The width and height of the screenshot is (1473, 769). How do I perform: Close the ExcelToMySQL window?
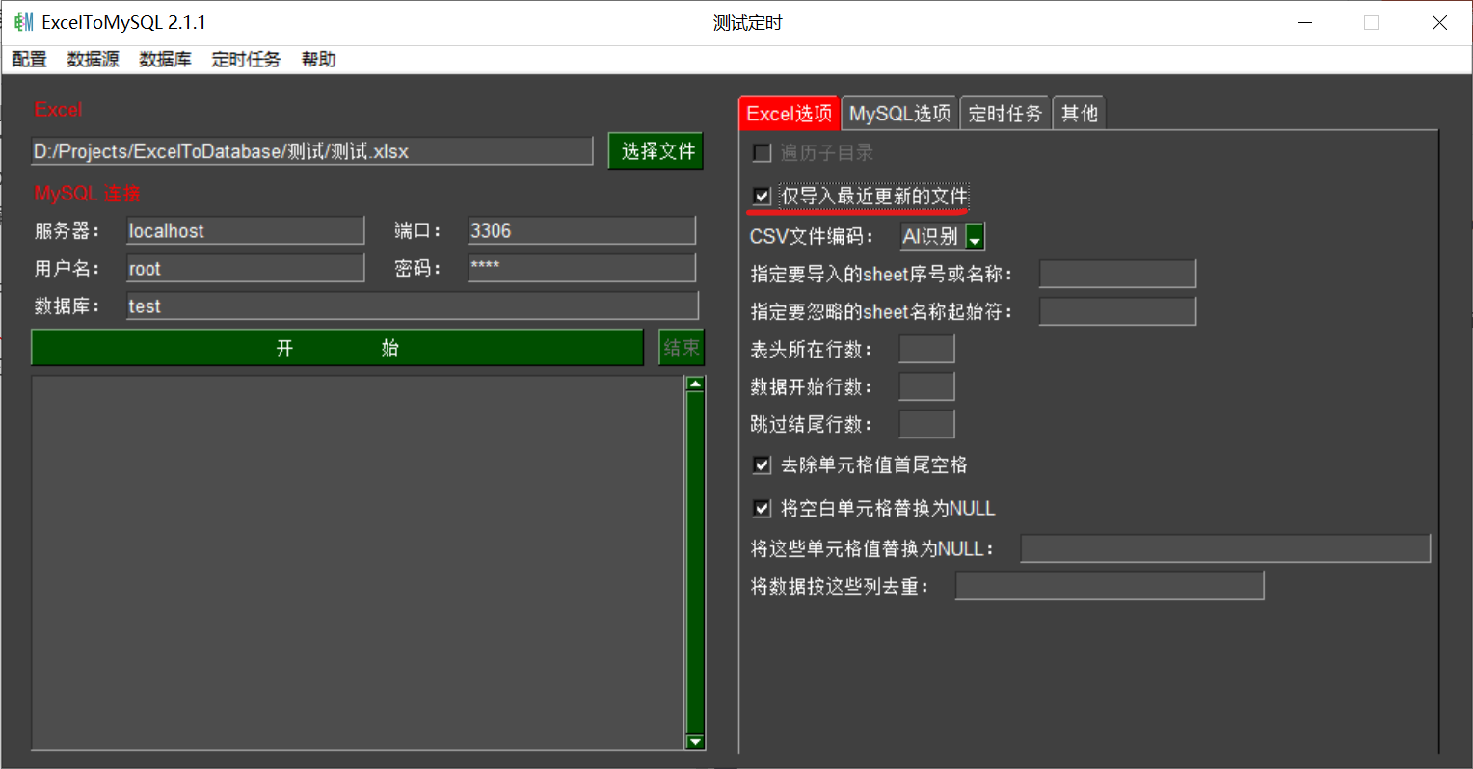point(1439,23)
